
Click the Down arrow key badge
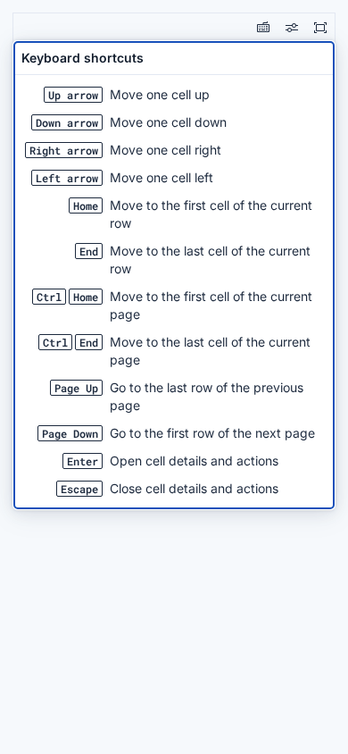[x=67, y=122]
